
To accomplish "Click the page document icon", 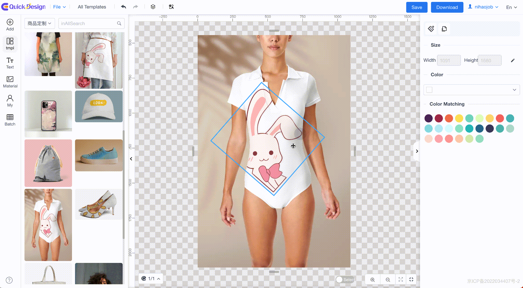I will tap(444, 29).
